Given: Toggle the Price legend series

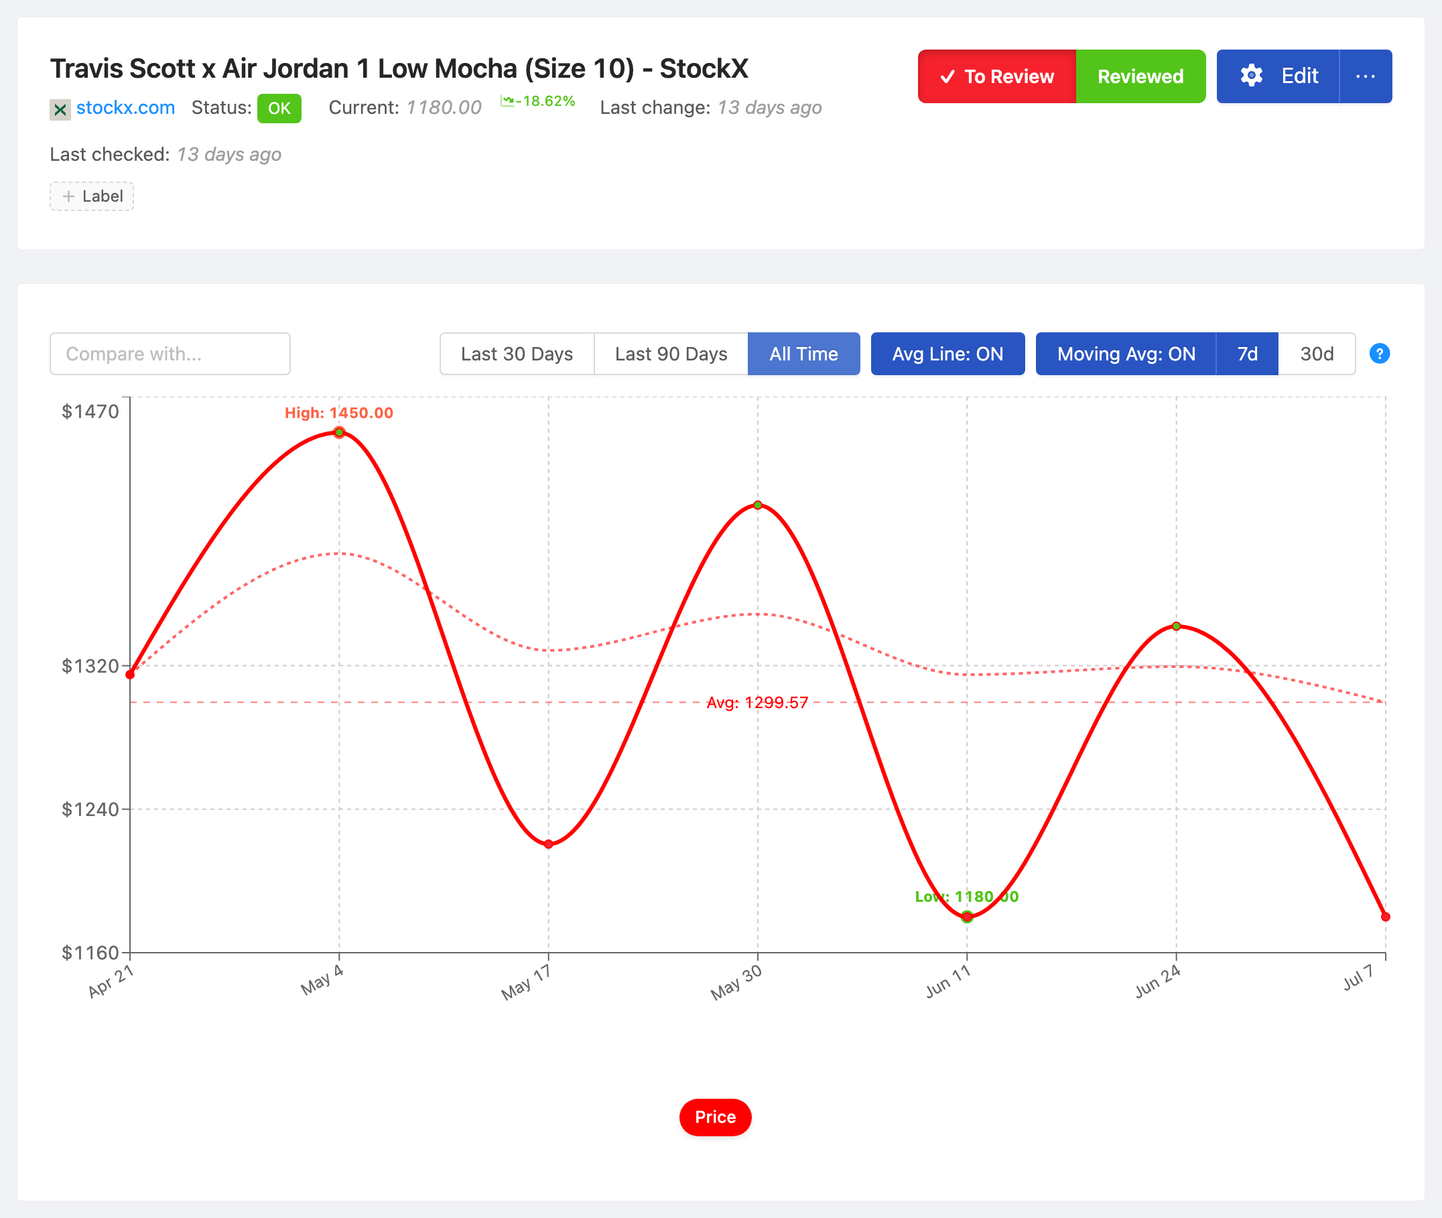Looking at the screenshot, I should (715, 1116).
